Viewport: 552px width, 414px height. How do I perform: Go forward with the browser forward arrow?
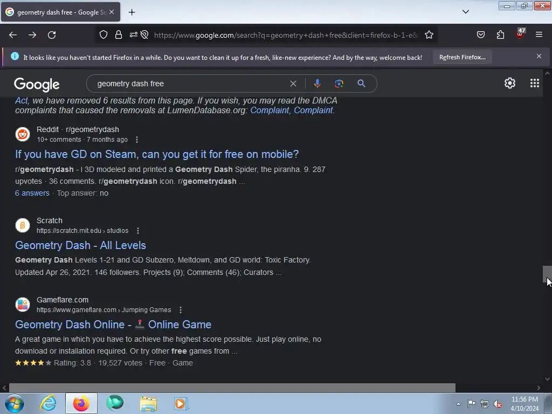(x=32, y=35)
